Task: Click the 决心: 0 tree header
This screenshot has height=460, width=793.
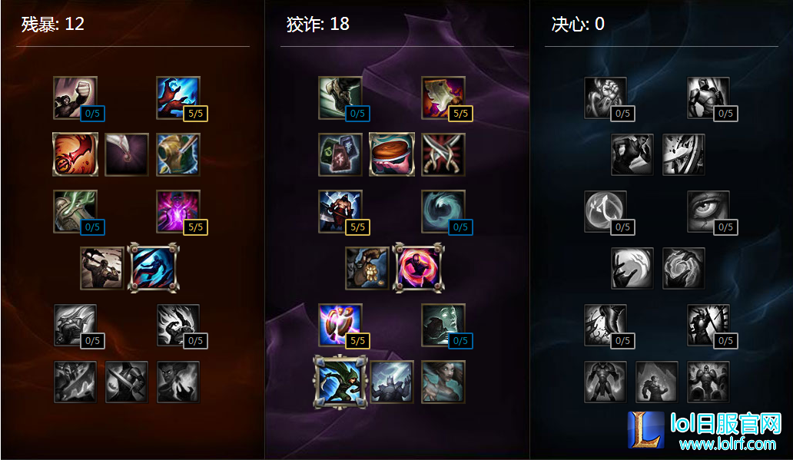Action: [x=578, y=25]
